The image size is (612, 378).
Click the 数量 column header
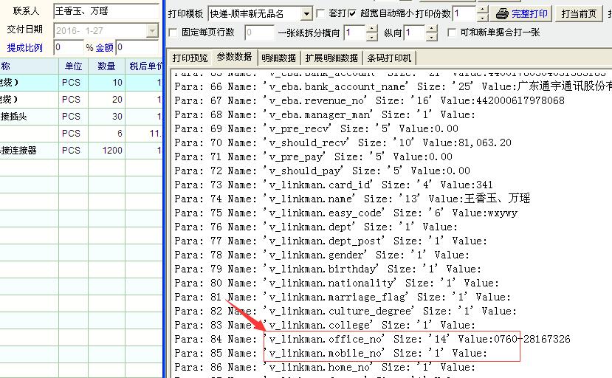107,66
